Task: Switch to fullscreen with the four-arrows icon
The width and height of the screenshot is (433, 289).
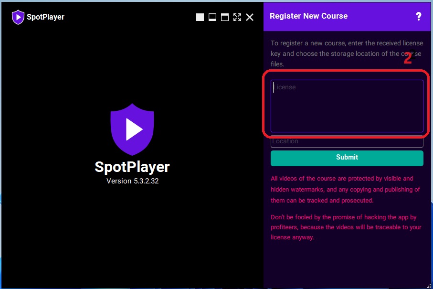Action: click(x=237, y=17)
